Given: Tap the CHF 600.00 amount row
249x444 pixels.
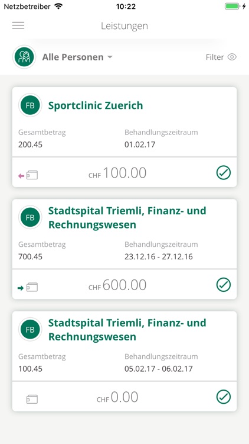Looking at the screenshot, I should pos(125,284).
